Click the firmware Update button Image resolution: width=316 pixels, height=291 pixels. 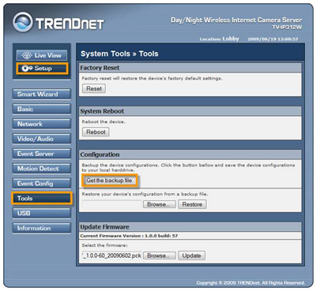(x=191, y=256)
